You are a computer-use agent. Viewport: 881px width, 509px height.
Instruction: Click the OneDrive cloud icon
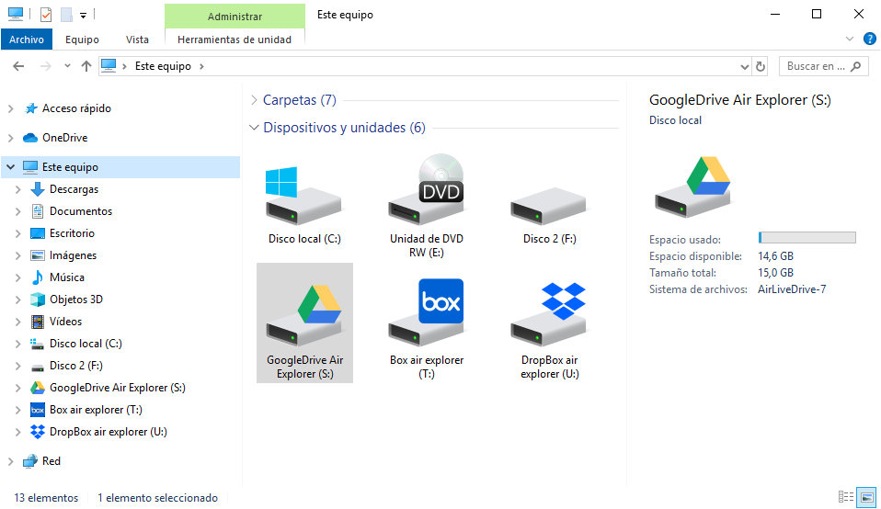tap(30, 138)
